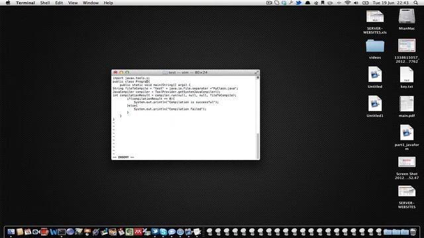This screenshot has width=424, height=238.
Task: Open the Window menu
Action: point(91,3)
